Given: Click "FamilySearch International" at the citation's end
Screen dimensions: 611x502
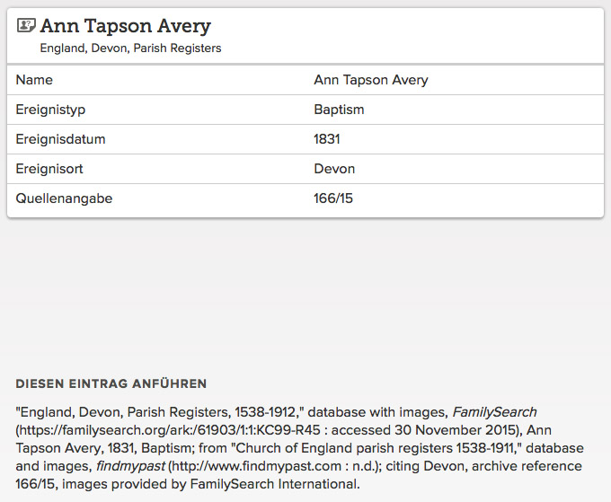Looking at the screenshot, I should (x=273, y=484).
